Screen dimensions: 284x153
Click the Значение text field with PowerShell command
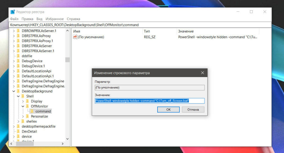point(149,101)
